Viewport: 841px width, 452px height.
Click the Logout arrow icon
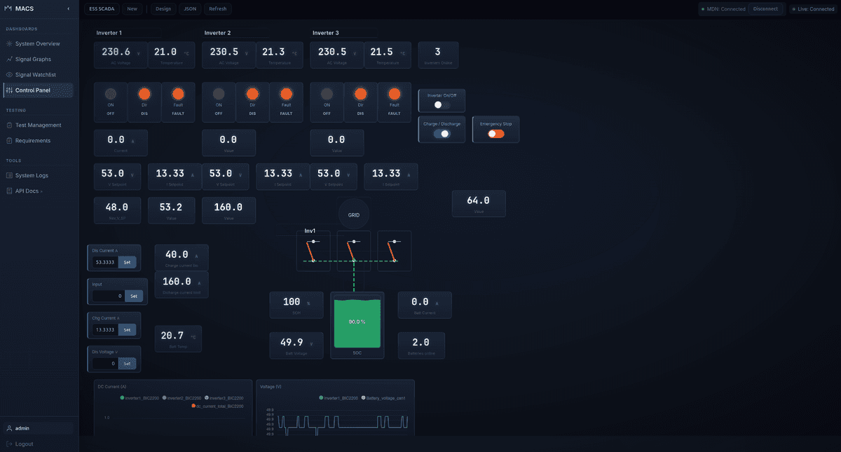coord(9,444)
